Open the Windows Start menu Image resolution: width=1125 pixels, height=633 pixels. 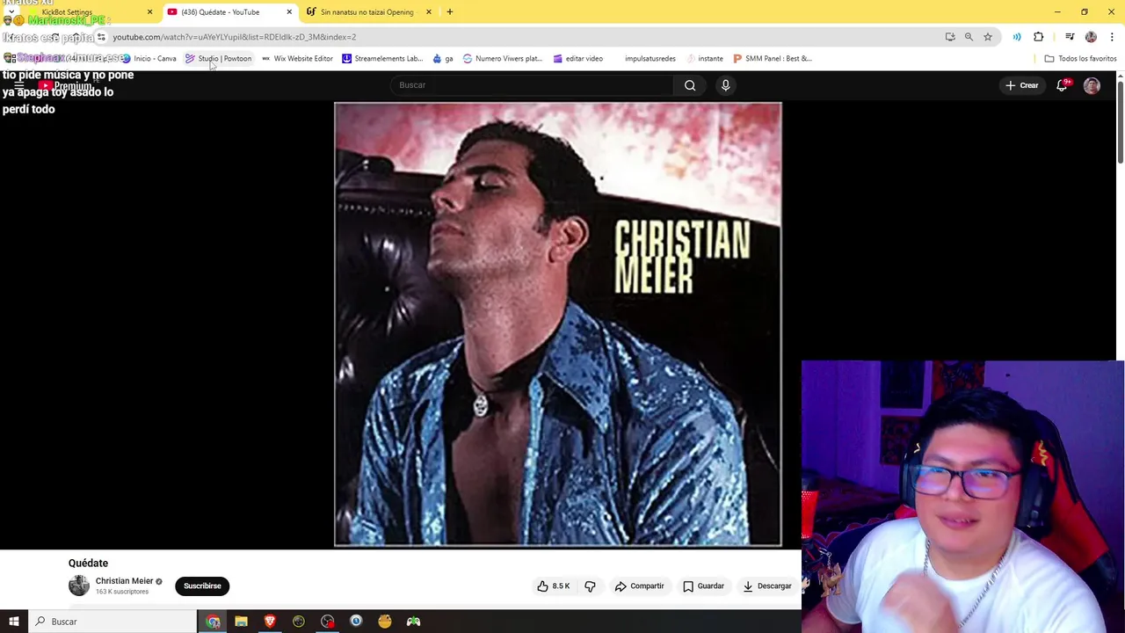tap(14, 622)
